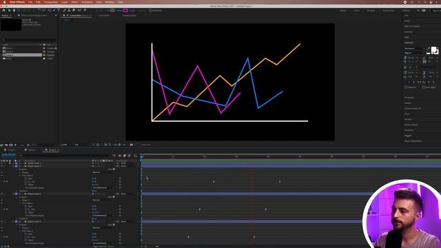The image size is (441, 248).
Task: Toggle Start stopwatch under second layer's Trim Paths
Action: [26, 178]
